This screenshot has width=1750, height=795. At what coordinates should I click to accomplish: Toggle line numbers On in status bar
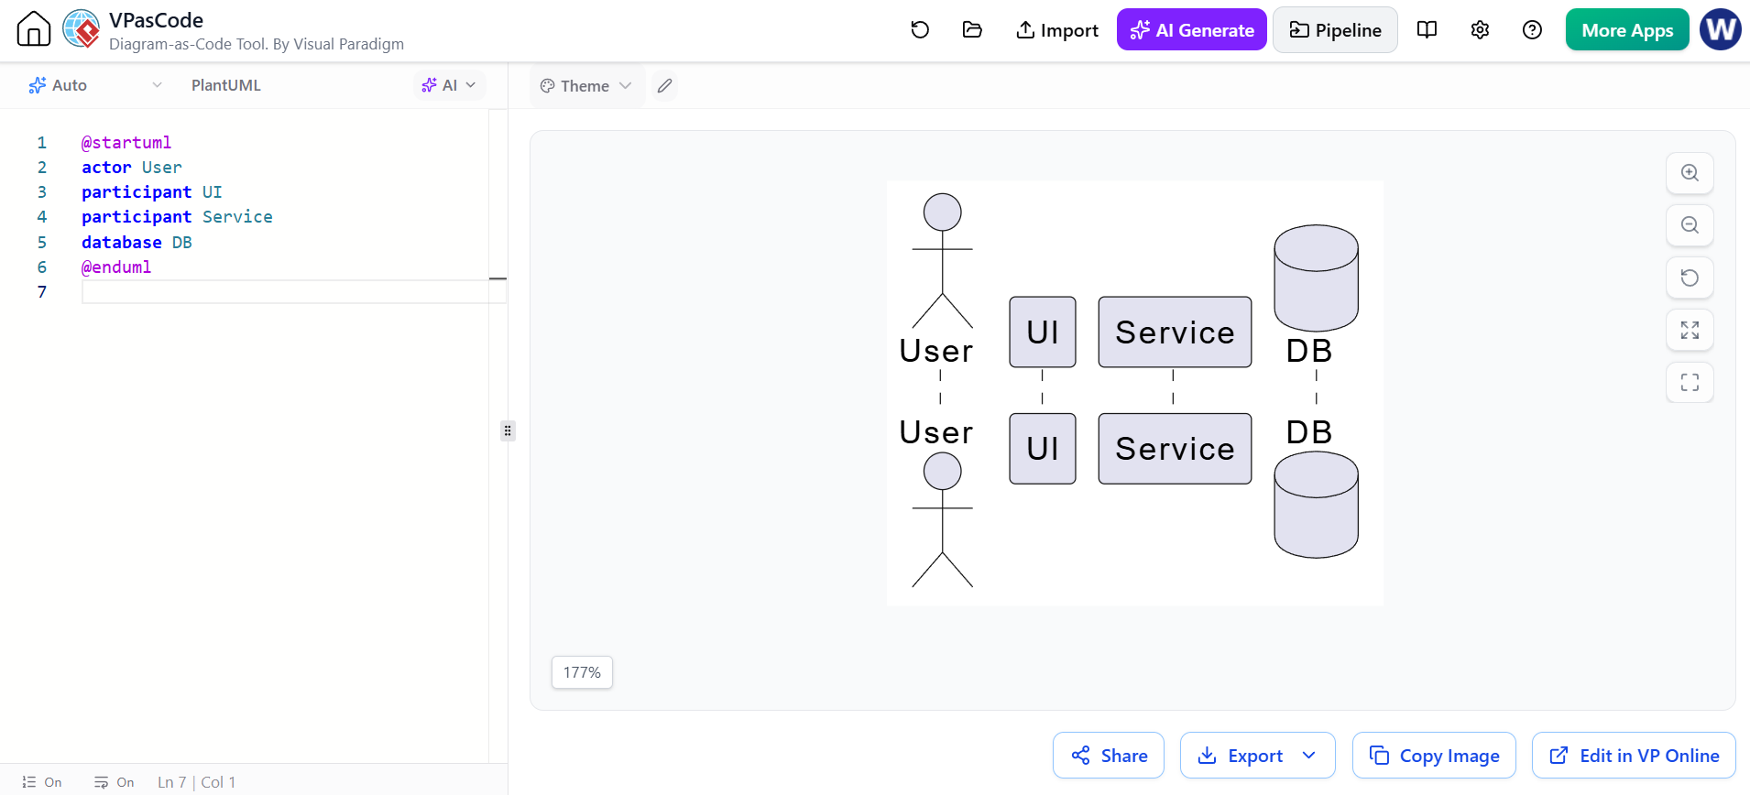[x=42, y=782]
